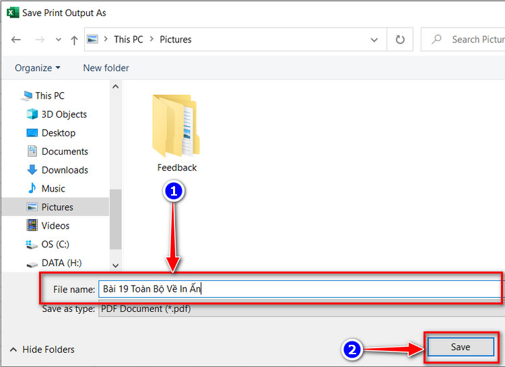
Task: Click the This PC computer icon
Action: (x=26, y=95)
